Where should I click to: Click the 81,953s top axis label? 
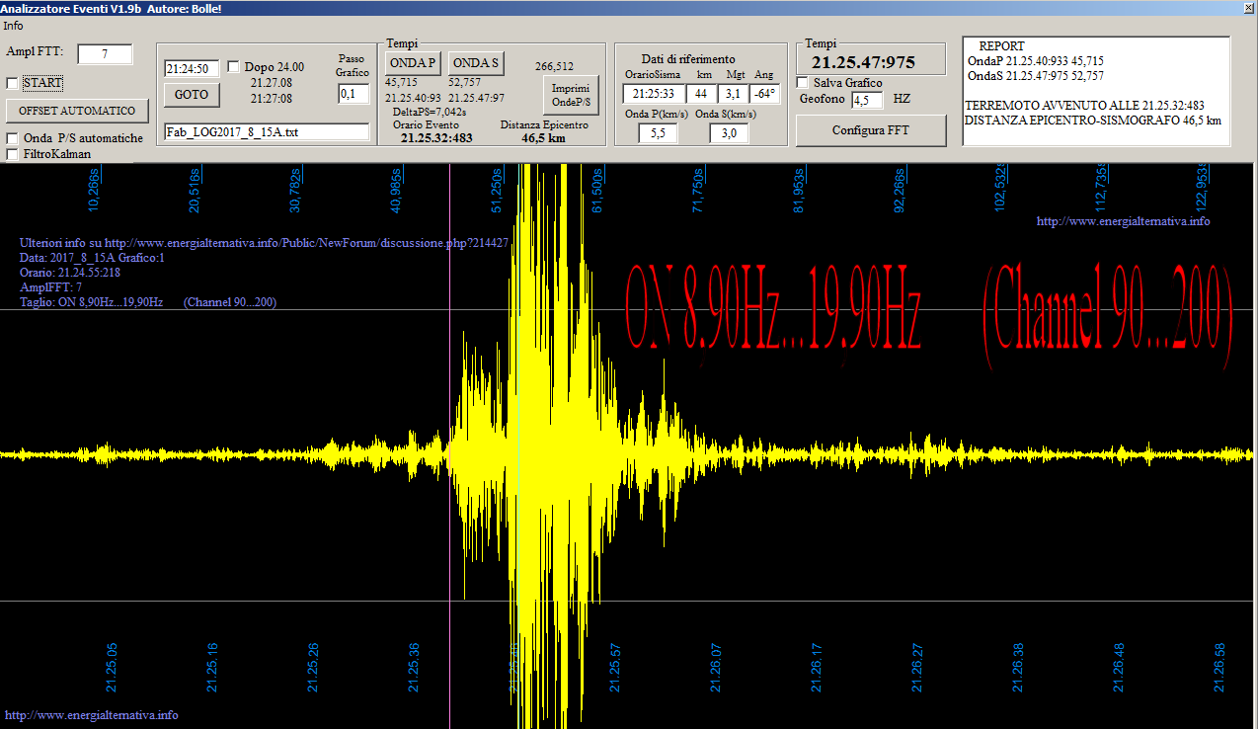click(x=800, y=189)
